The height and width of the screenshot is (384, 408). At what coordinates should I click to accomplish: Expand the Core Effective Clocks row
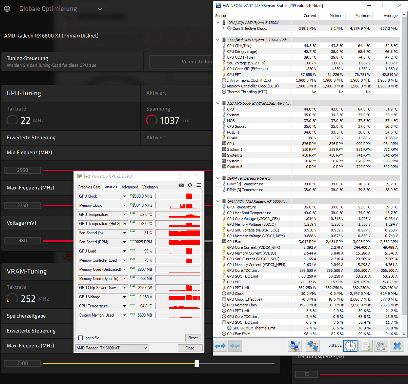tap(223, 28)
